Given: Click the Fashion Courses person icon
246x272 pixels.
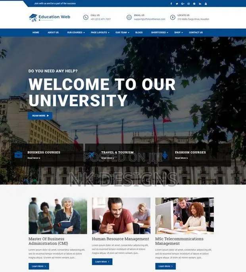Looking at the screenshot, I should (165, 155).
